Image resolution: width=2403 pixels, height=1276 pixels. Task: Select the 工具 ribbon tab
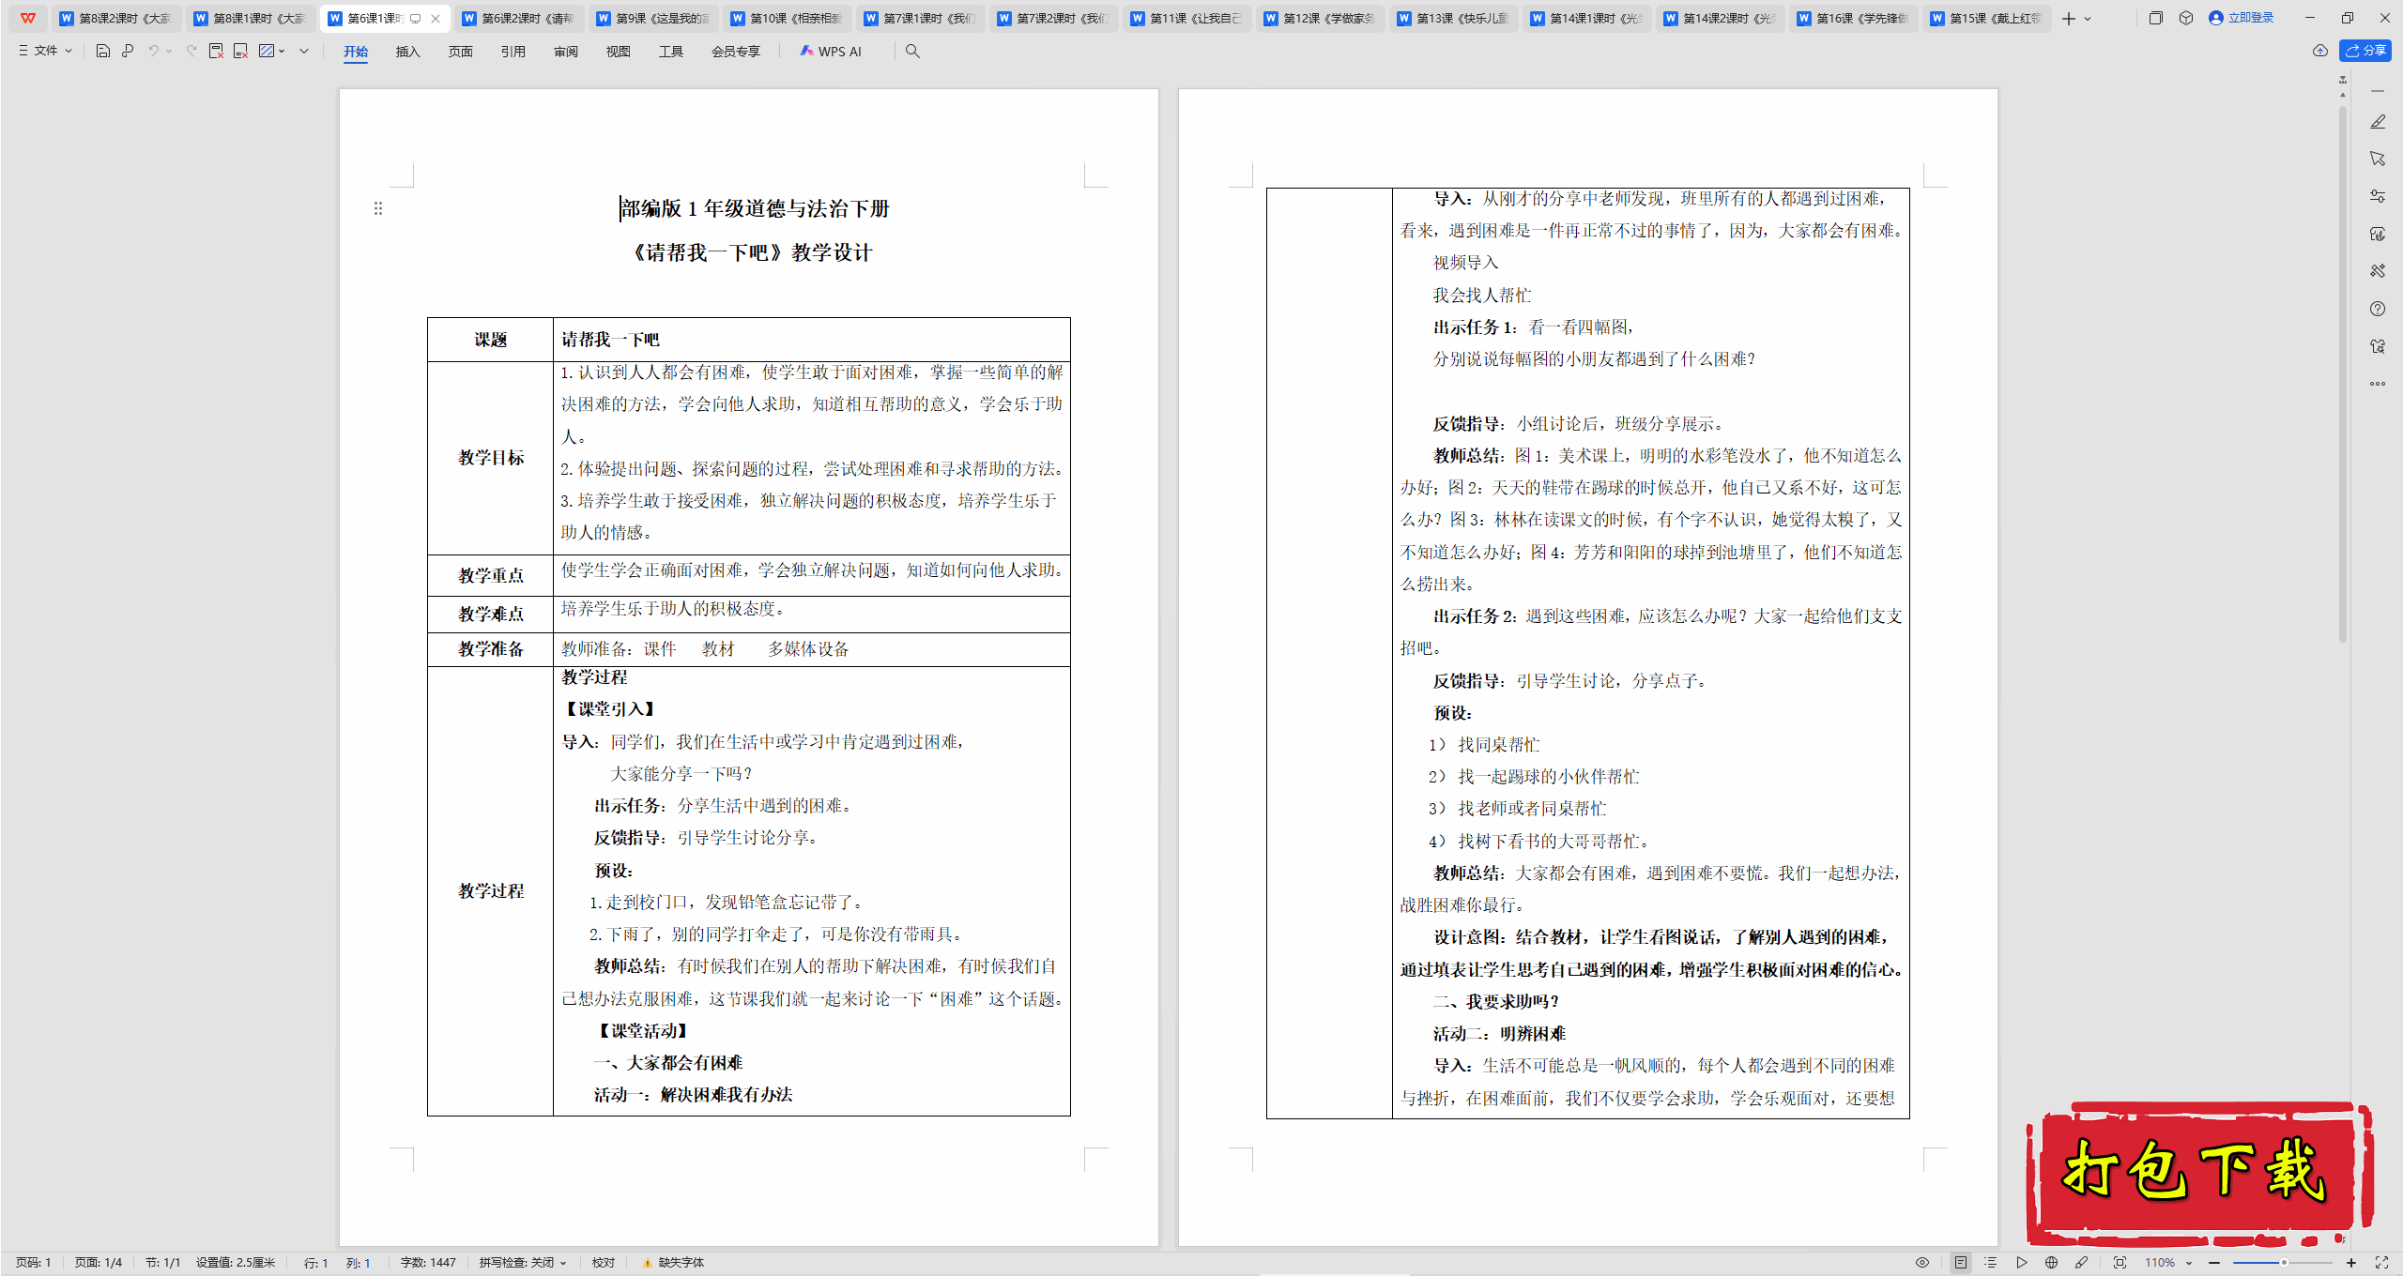(671, 52)
